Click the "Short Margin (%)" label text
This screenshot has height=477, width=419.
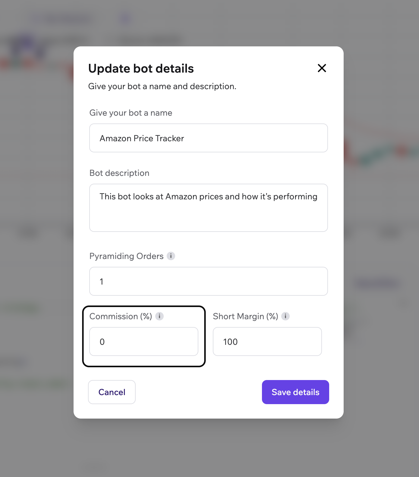[x=245, y=316]
